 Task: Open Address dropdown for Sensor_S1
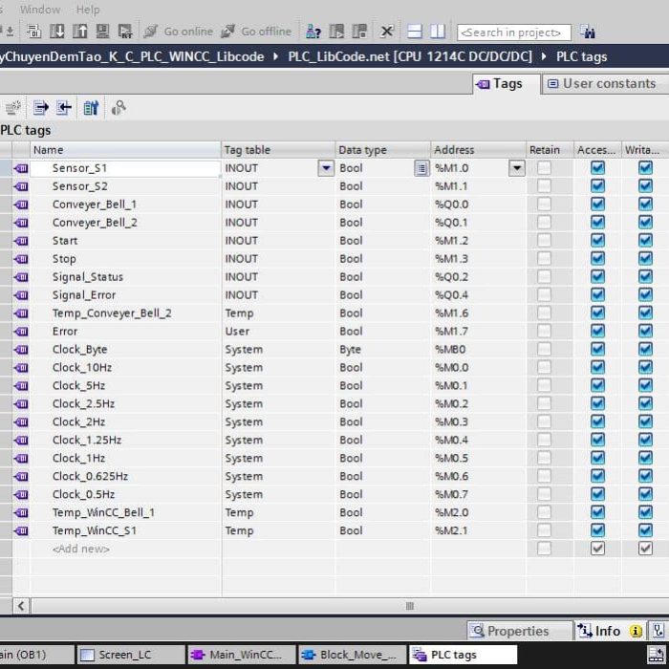click(x=517, y=168)
